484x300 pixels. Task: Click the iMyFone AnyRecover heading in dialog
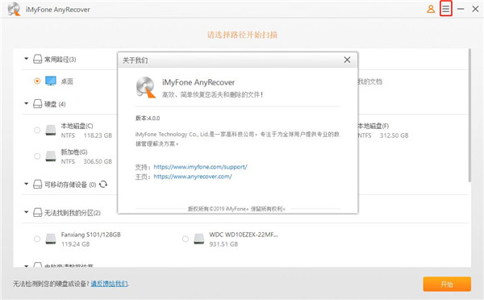pos(198,82)
